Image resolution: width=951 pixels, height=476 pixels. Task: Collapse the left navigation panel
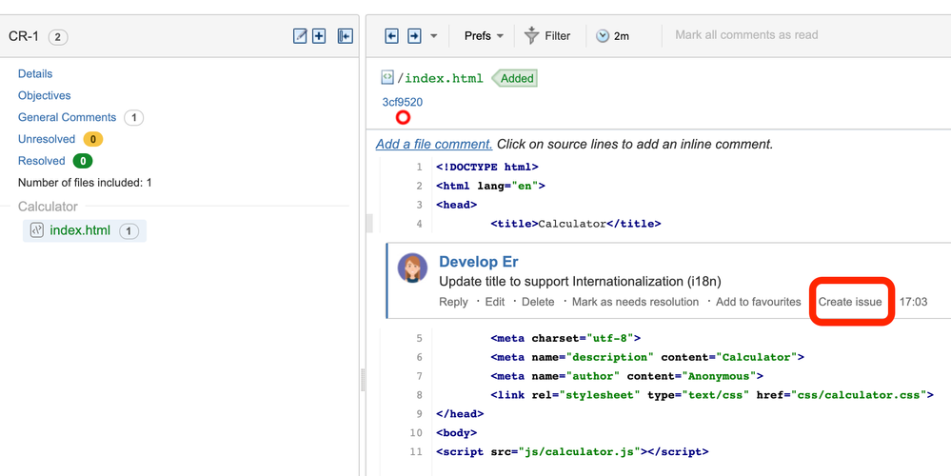(x=345, y=36)
